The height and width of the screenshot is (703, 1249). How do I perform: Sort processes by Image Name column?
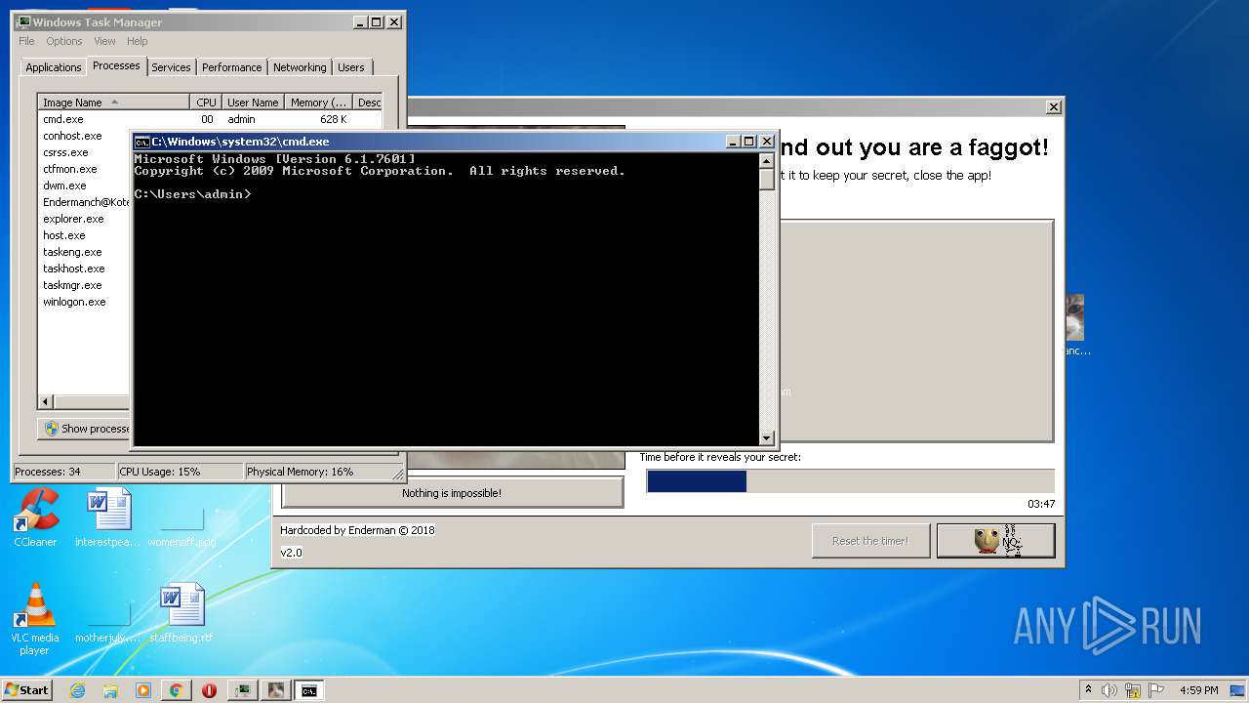113,103
